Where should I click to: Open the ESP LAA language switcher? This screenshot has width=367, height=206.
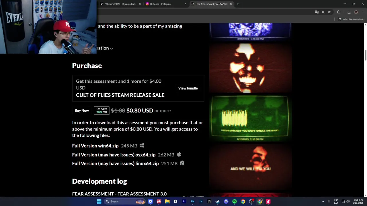point(336,201)
